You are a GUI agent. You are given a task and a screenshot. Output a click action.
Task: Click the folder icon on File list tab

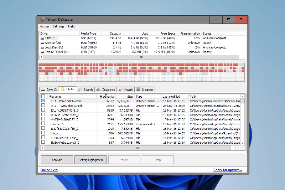(x=62, y=89)
